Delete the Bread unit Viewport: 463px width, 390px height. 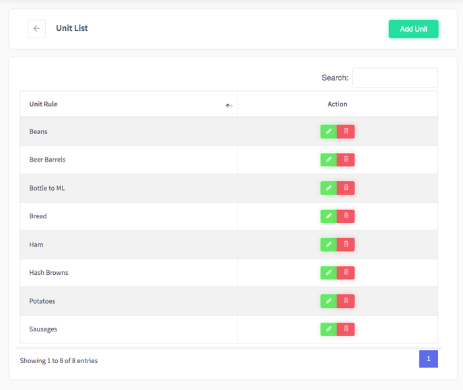[346, 216]
